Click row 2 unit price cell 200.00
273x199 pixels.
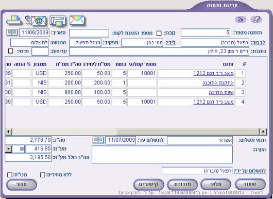96,83
